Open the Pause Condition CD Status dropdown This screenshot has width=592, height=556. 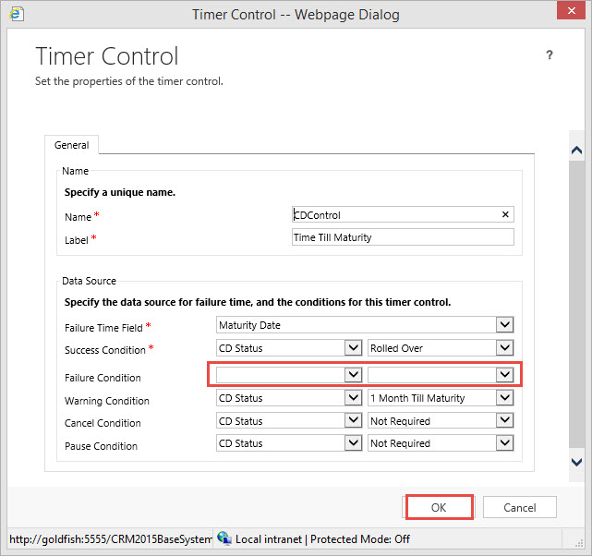tap(352, 443)
